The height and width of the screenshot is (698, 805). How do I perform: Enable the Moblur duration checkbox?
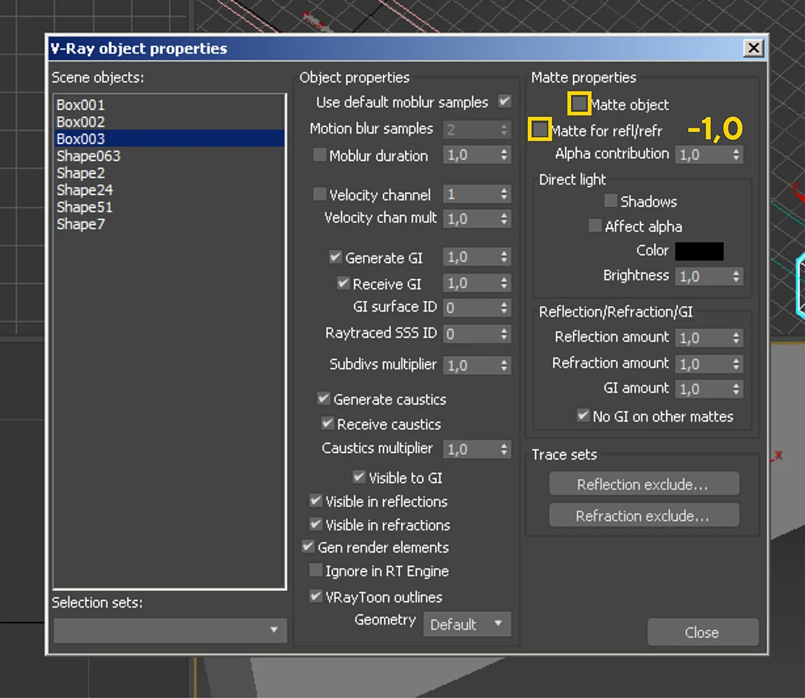320,155
